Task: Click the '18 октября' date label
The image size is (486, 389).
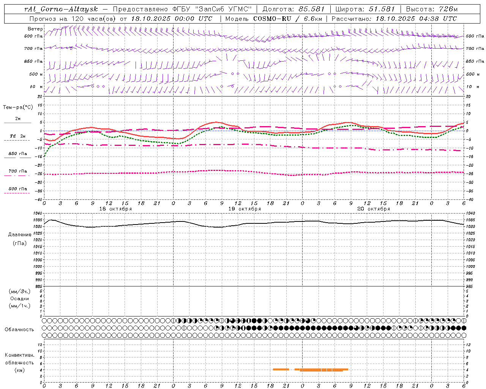Action: (115, 209)
